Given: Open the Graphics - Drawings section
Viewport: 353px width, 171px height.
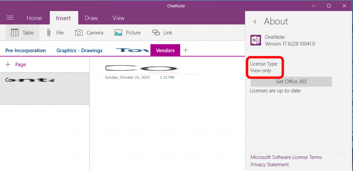Looking at the screenshot, I should (x=79, y=51).
